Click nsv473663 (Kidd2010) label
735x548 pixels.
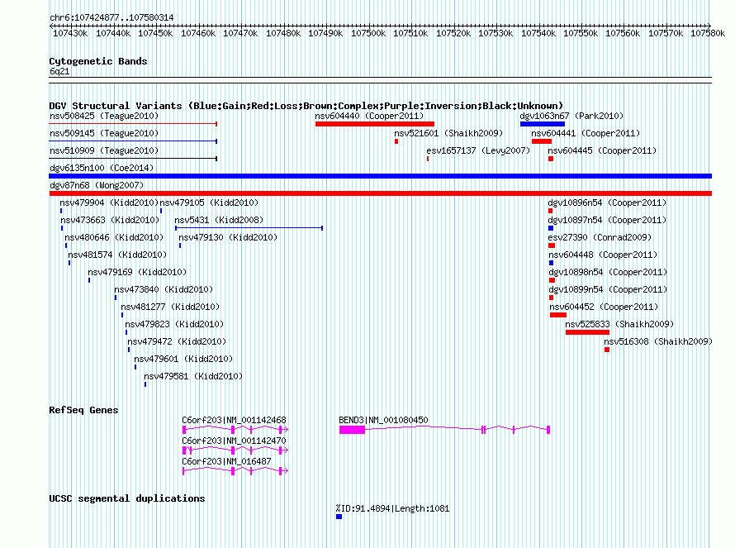pos(110,220)
